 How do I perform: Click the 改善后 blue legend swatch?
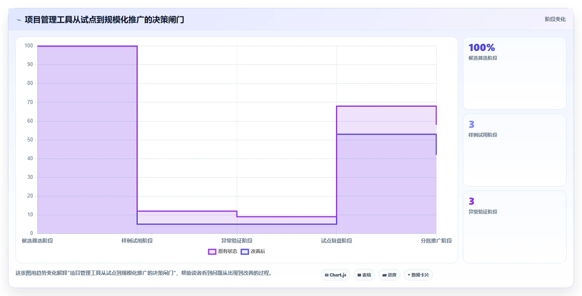pyautogui.click(x=245, y=251)
